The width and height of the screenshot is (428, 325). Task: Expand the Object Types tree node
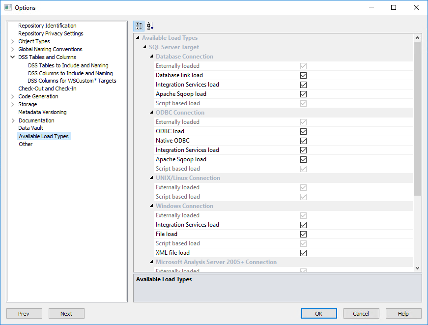(x=12, y=41)
